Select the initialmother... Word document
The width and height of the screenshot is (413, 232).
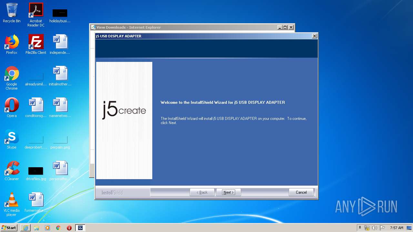pos(60,76)
